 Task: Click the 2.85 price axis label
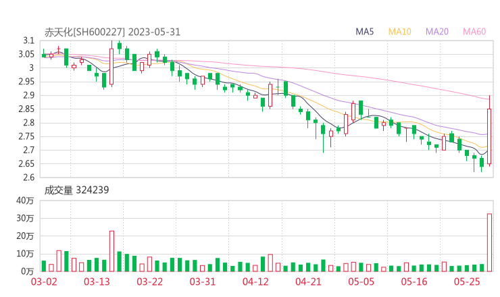(x=26, y=109)
